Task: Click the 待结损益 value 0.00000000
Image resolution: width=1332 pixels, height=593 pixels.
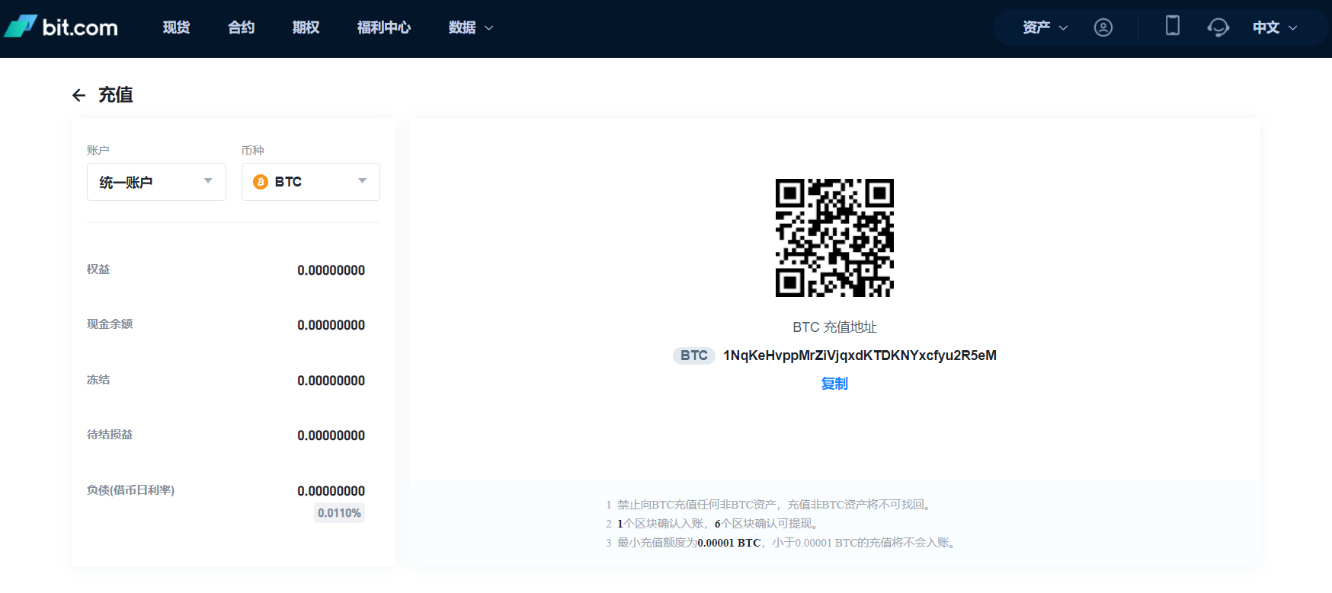Action: click(x=331, y=435)
